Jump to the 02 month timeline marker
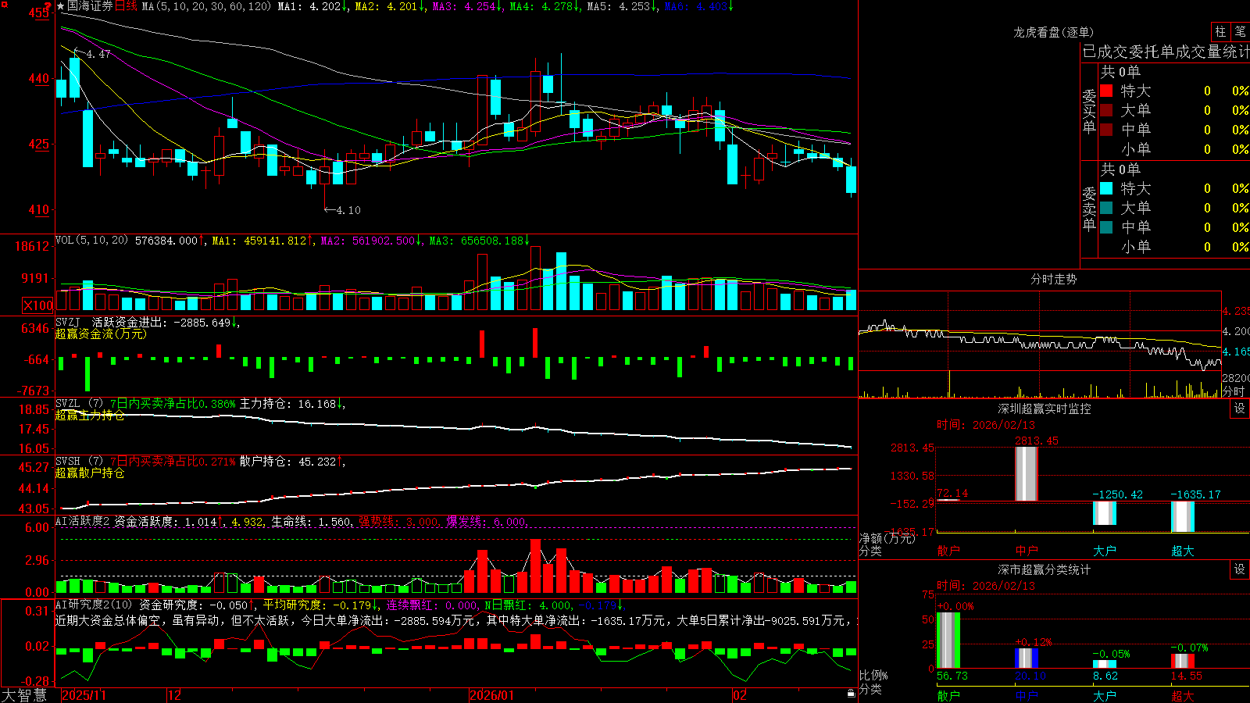This screenshot has height=703, width=1250. pyautogui.click(x=739, y=695)
